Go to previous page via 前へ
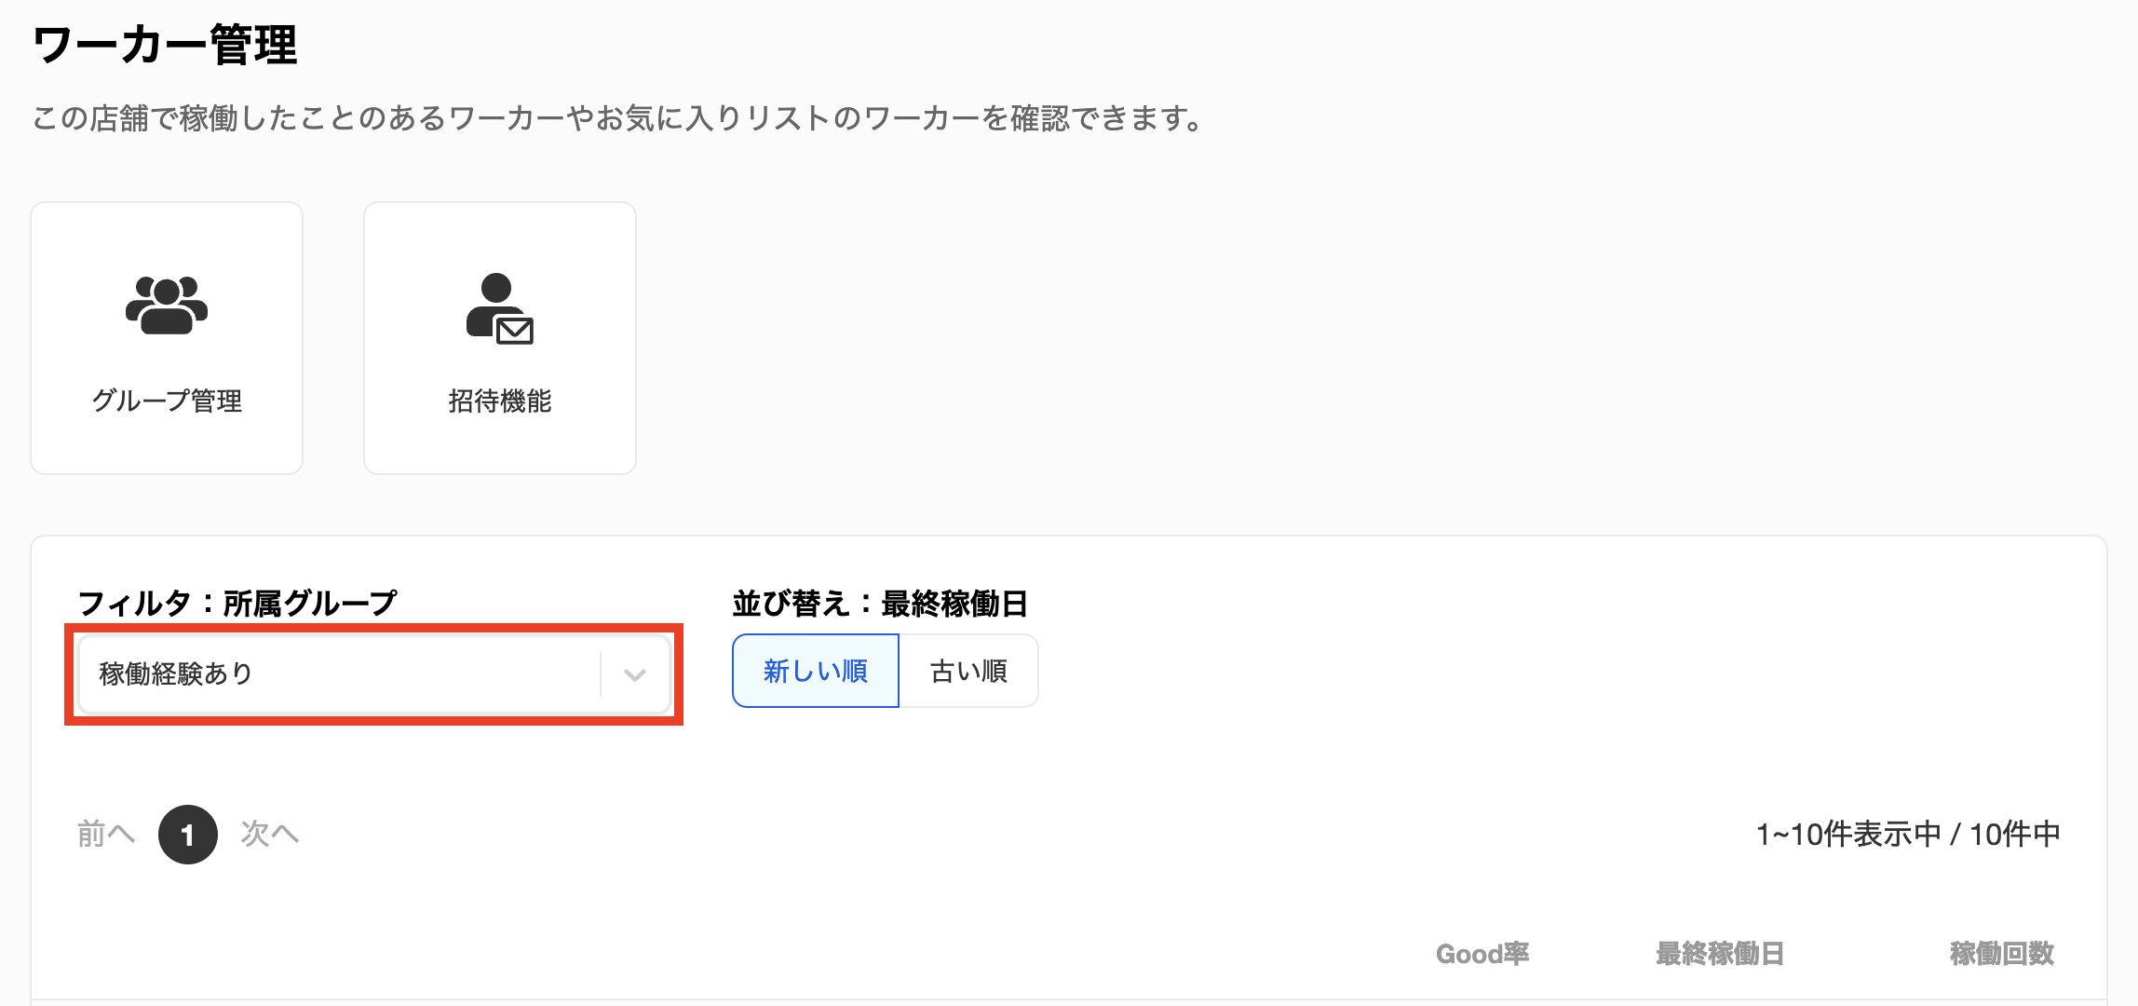Image resolution: width=2138 pixels, height=1006 pixels. click(105, 834)
